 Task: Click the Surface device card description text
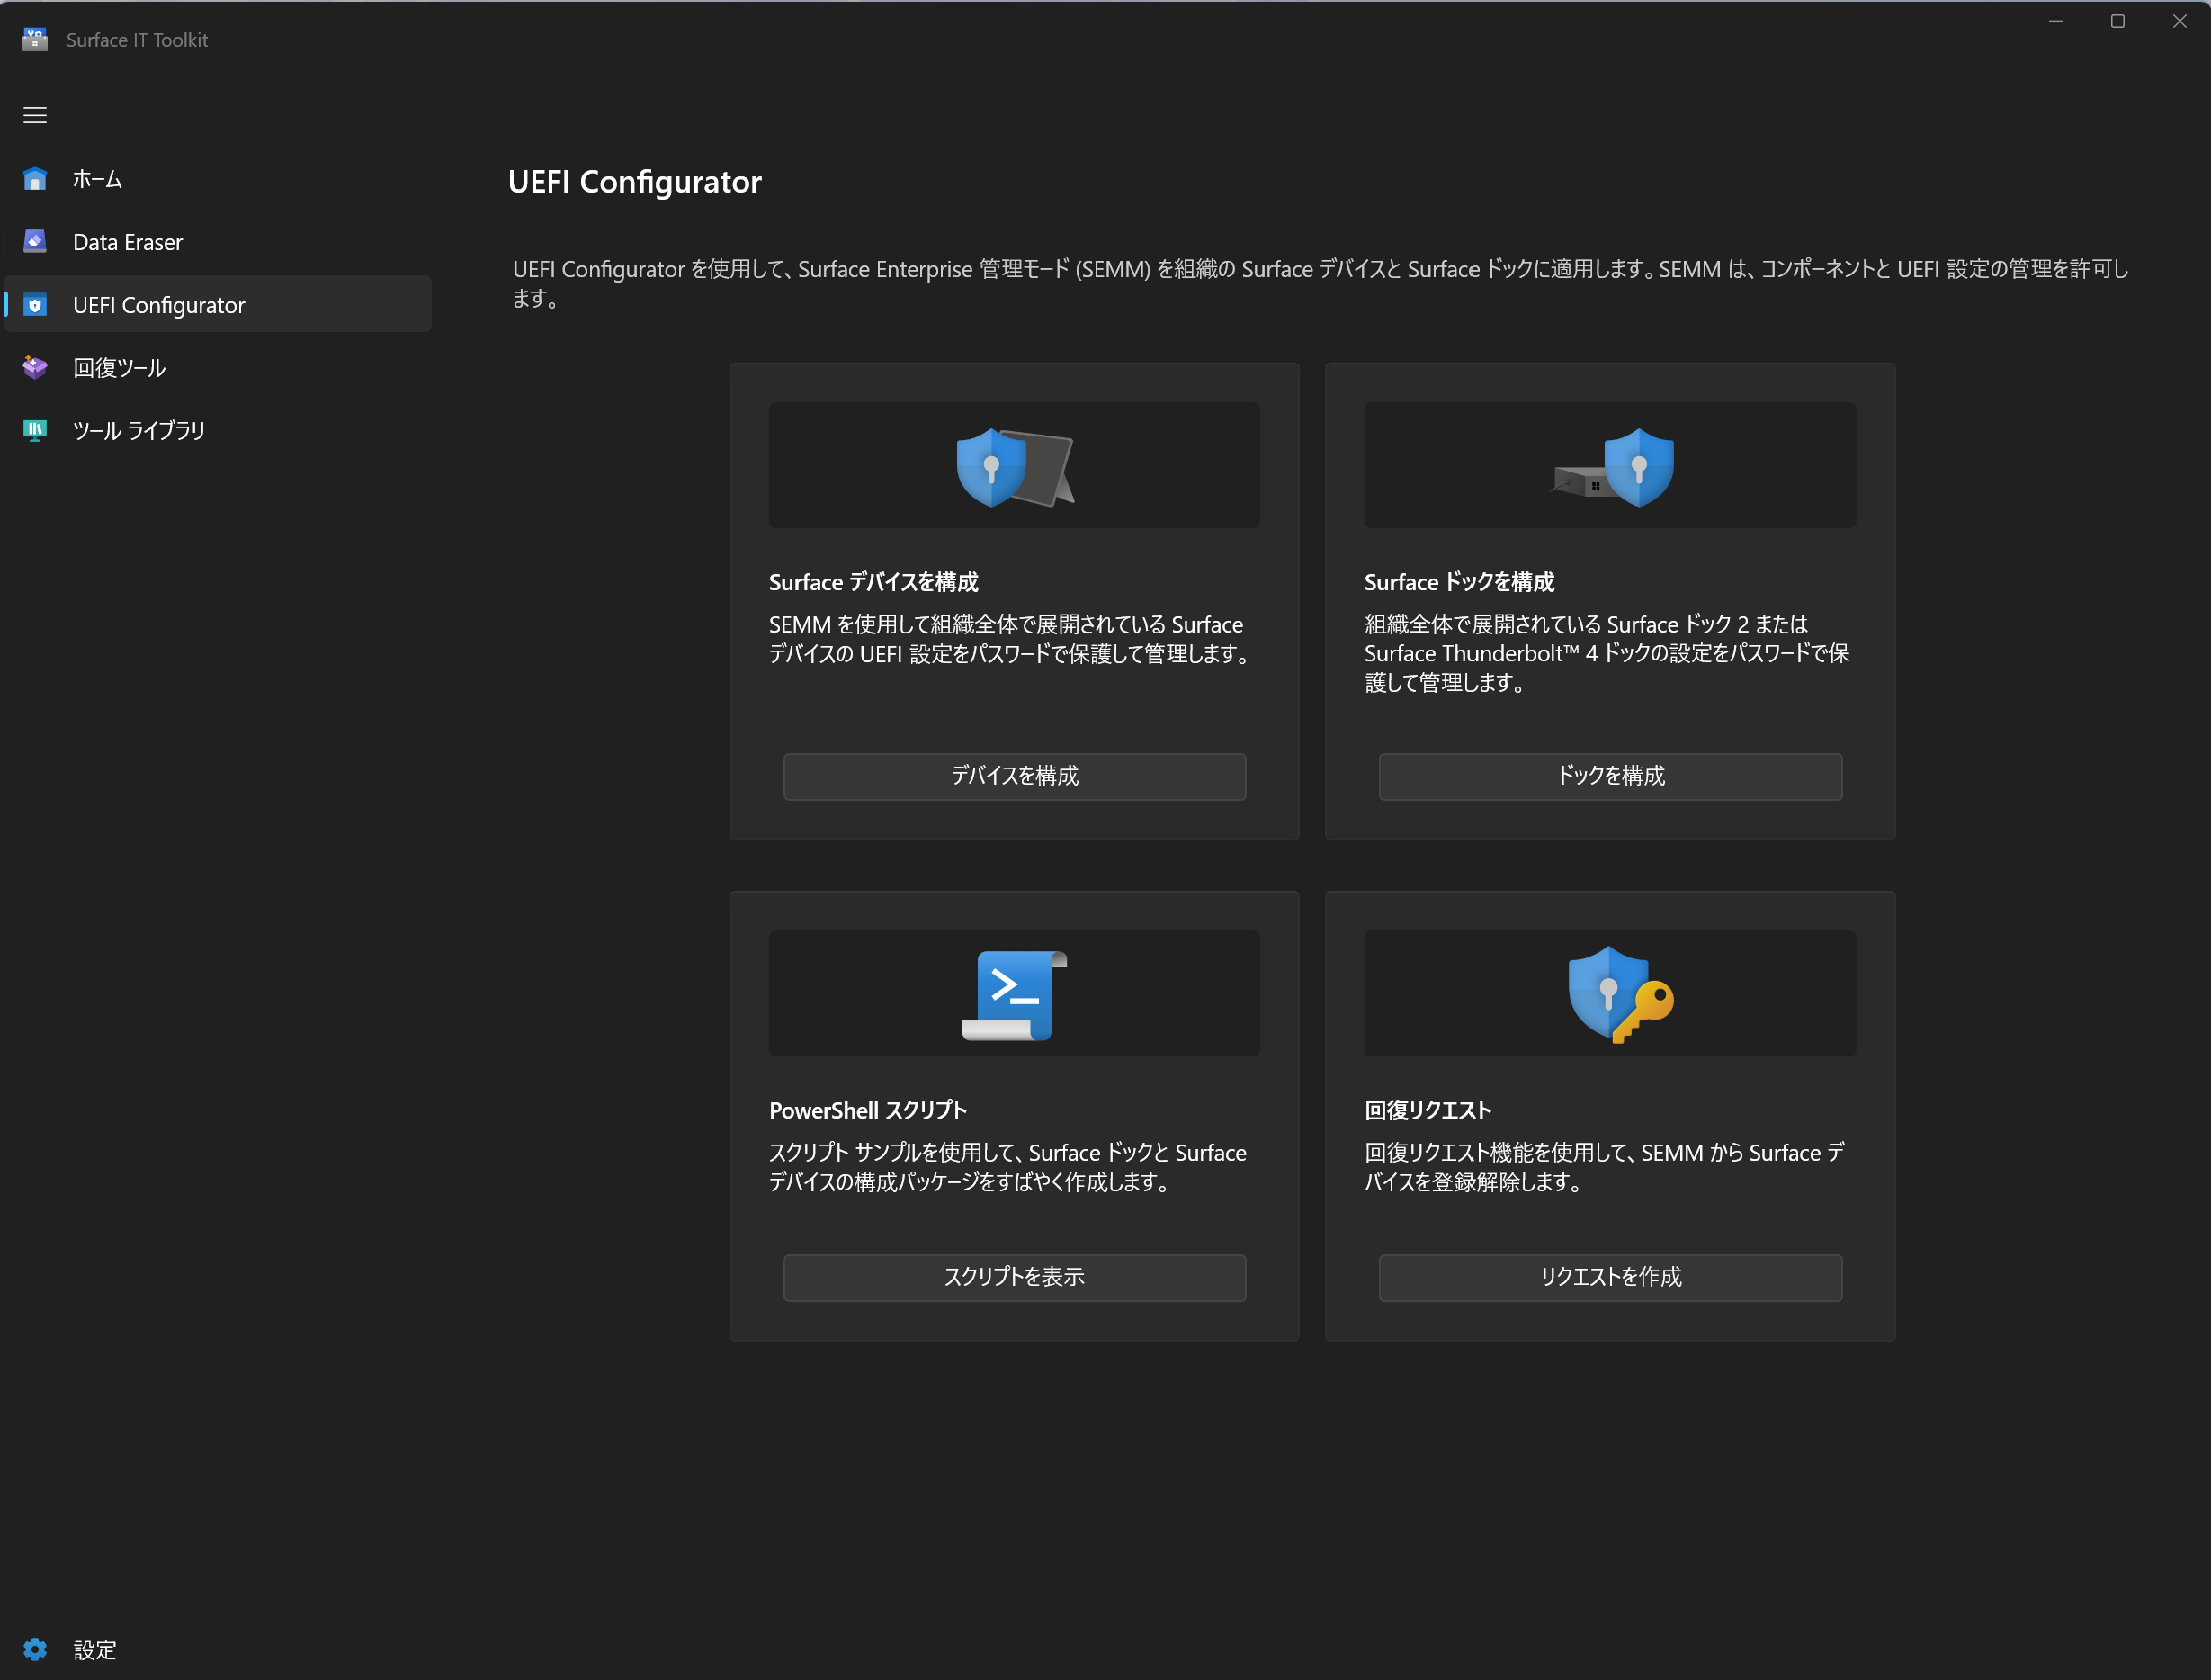(x=1008, y=639)
